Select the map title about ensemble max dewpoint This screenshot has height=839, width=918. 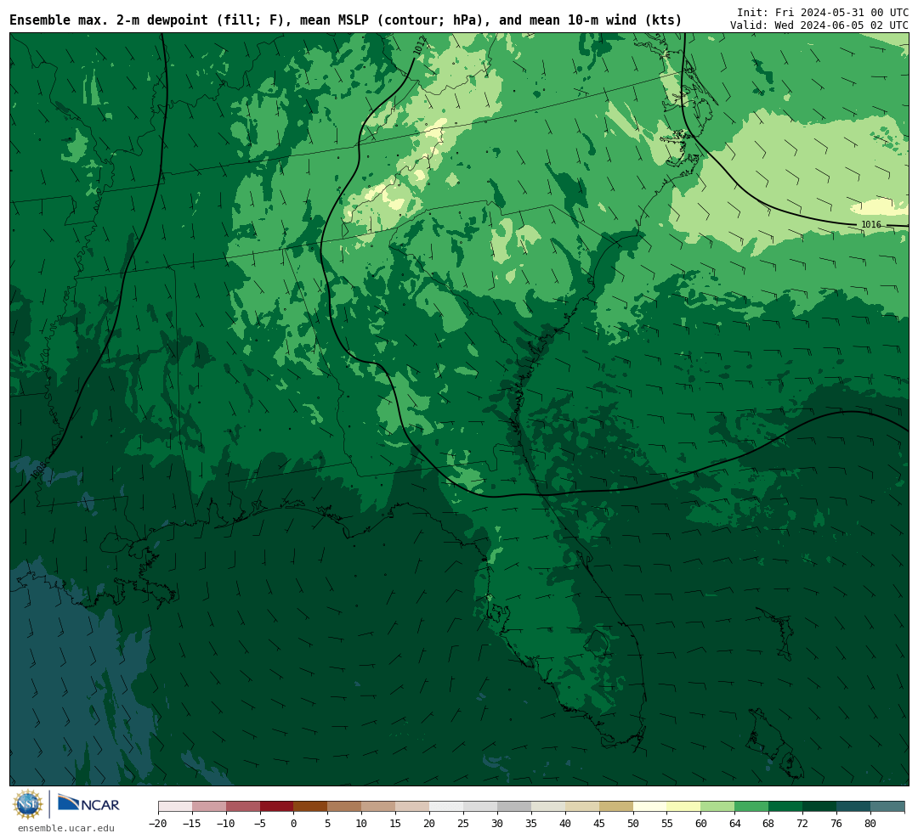pos(345,20)
